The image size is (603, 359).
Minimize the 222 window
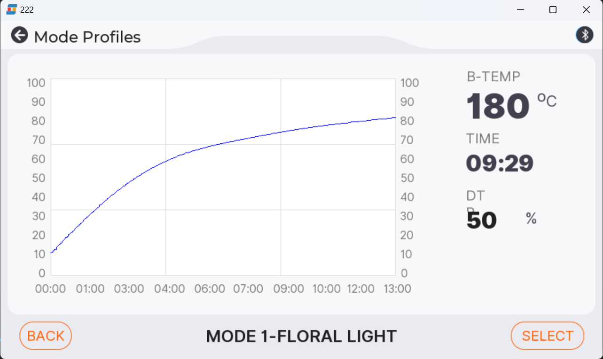point(520,9)
